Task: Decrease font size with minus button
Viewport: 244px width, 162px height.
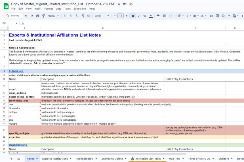Action: click(115, 16)
